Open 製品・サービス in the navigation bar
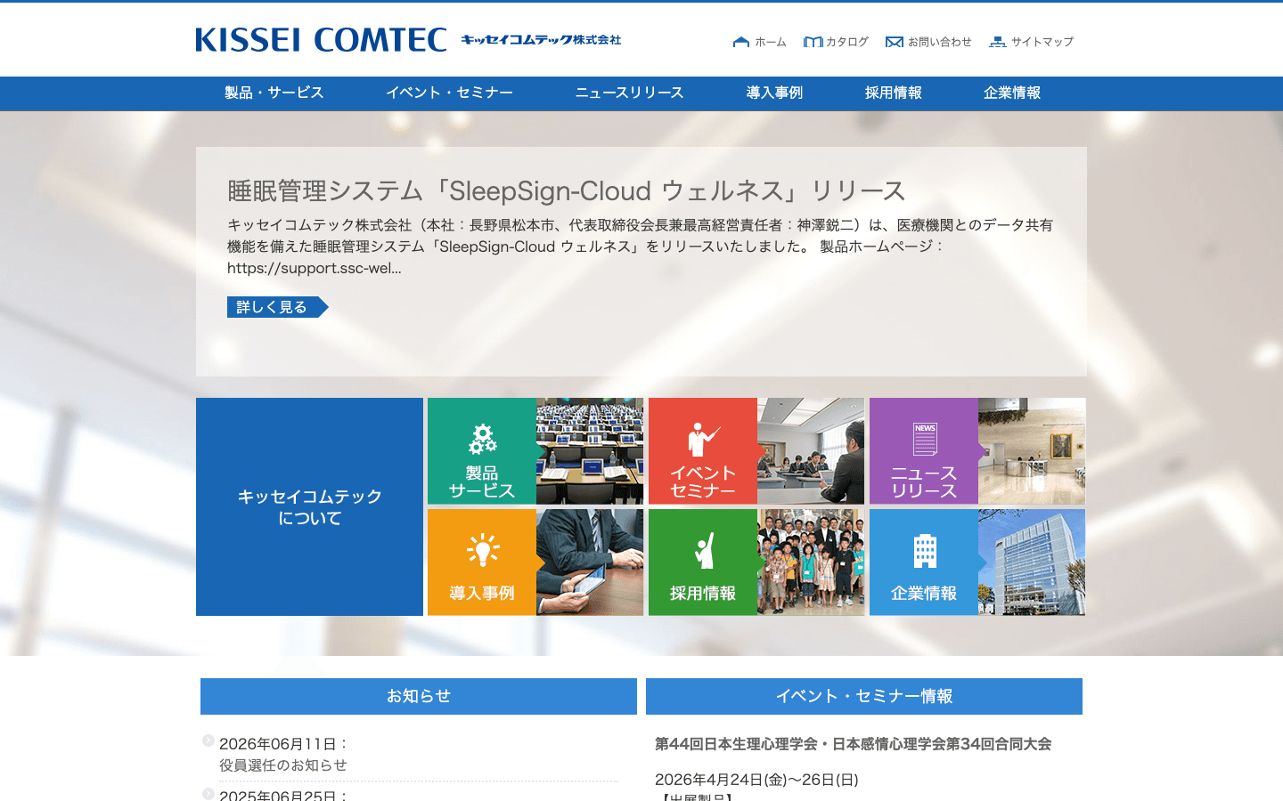The image size is (1283, 801). click(274, 93)
